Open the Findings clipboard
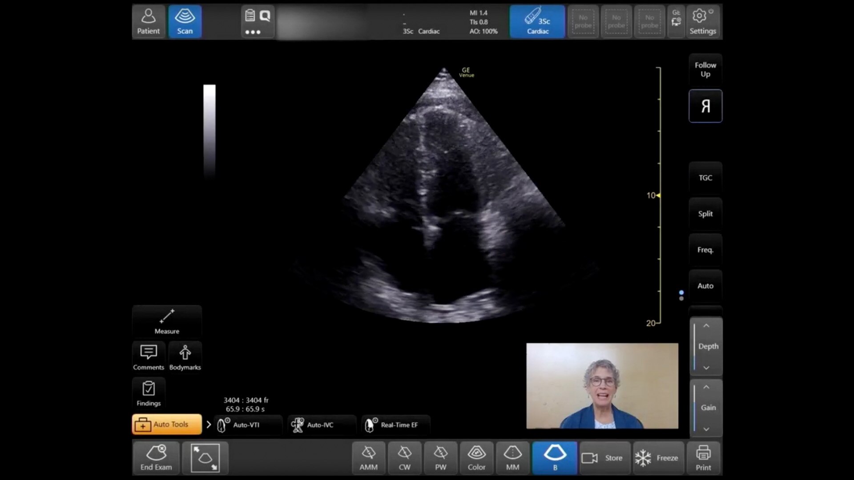This screenshot has width=854, height=480. [x=149, y=393]
